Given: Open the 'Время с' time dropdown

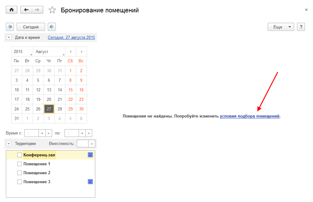Looking at the screenshot, I should coord(42,133).
